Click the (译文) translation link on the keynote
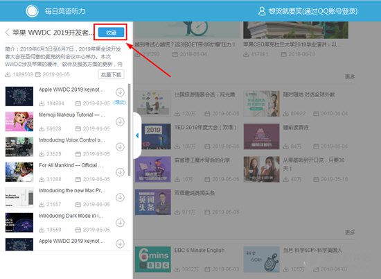 [120, 103]
